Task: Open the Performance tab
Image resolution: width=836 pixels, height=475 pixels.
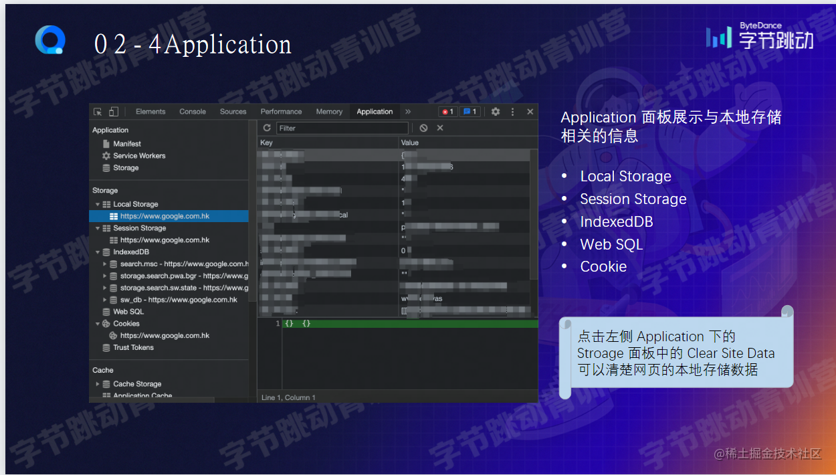Action: [282, 112]
